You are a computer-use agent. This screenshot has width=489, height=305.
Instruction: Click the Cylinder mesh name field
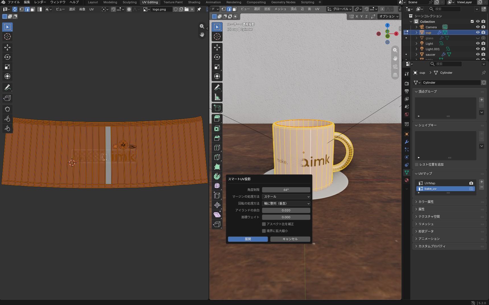(x=451, y=82)
